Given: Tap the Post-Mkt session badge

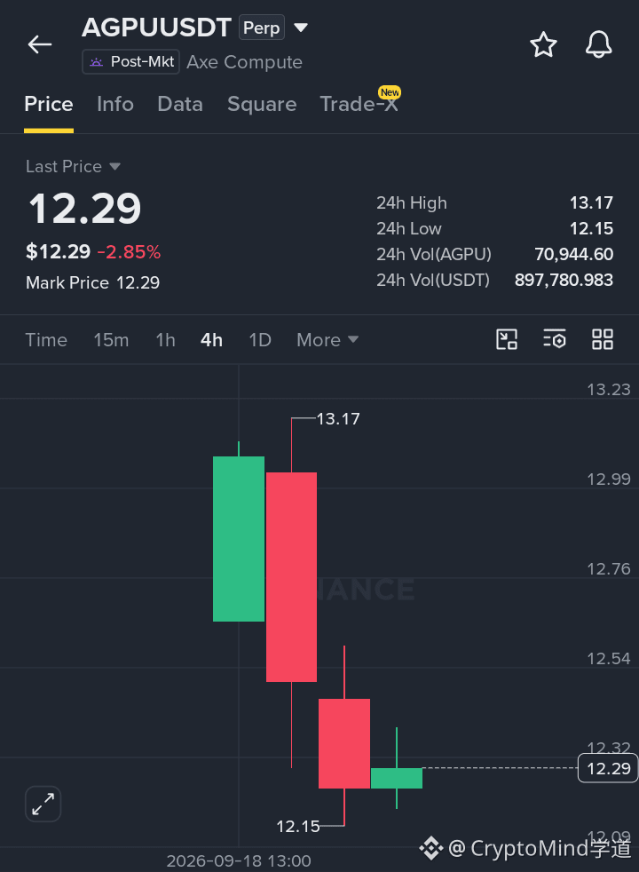Looking at the screenshot, I should pos(131,62).
